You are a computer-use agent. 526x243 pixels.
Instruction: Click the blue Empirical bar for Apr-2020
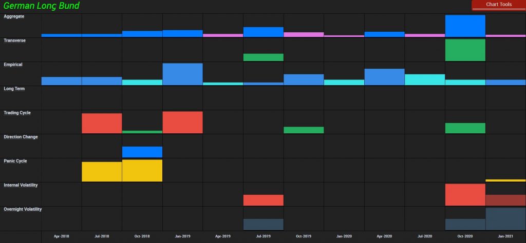pos(384,77)
